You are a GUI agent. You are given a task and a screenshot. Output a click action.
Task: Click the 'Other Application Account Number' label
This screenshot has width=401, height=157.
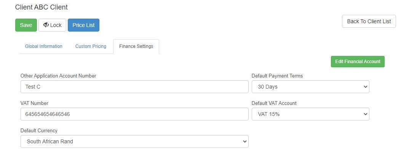(x=58, y=76)
